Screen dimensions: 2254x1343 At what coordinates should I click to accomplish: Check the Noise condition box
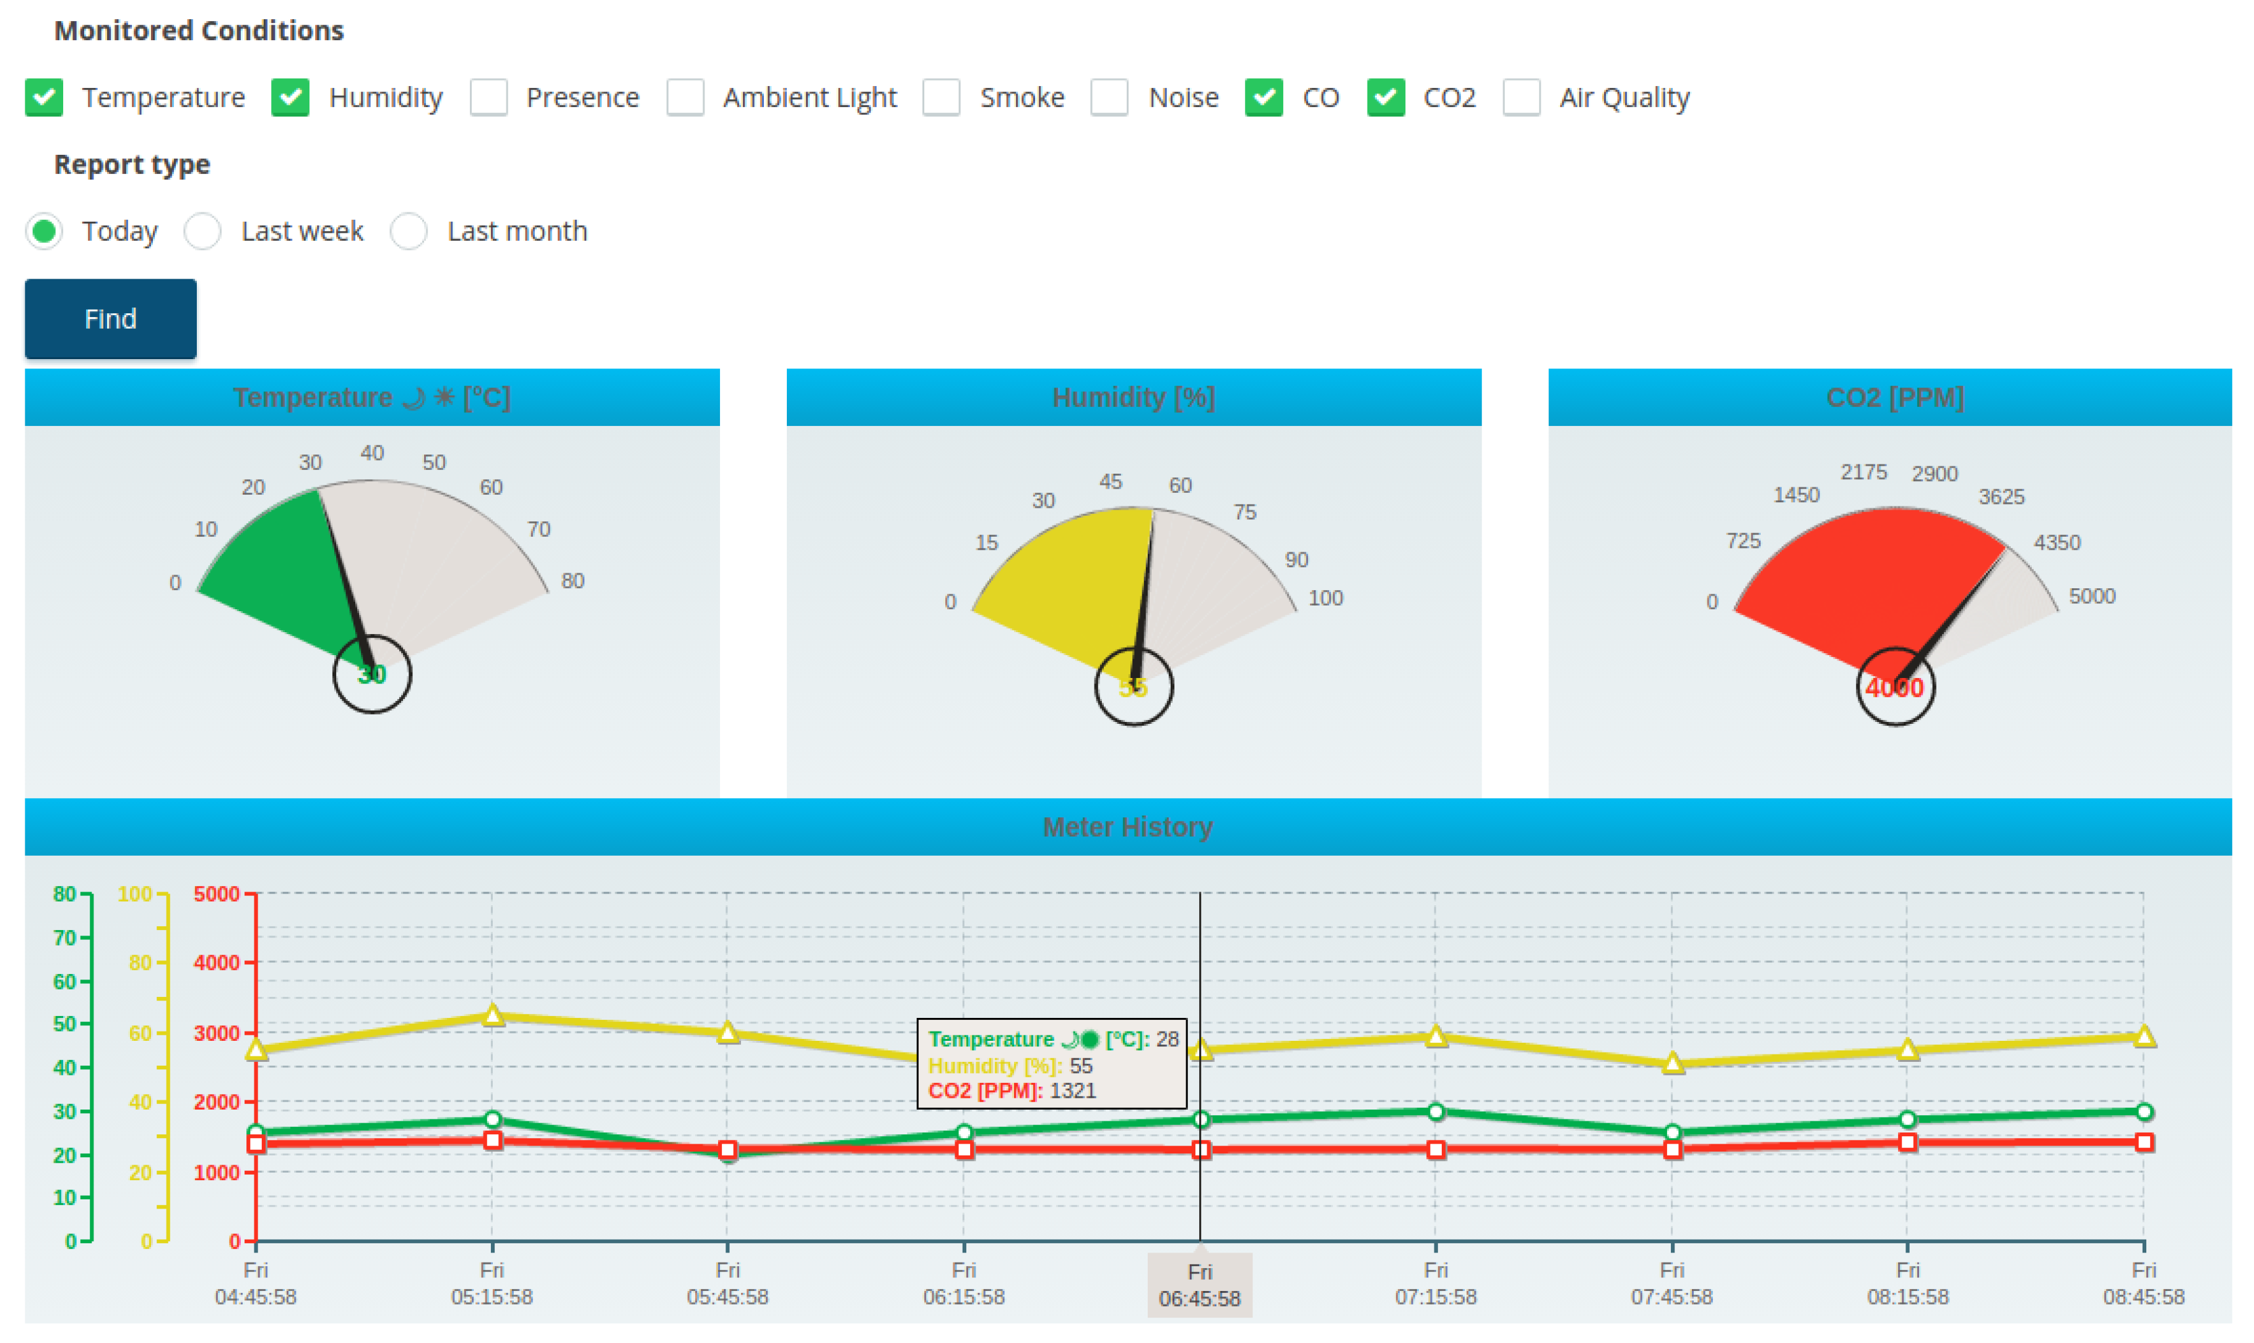point(1110,97)
